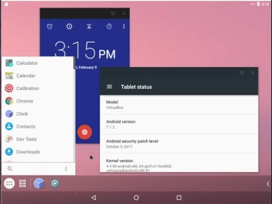Tap the Android Back navigation button

pos(93,198)
